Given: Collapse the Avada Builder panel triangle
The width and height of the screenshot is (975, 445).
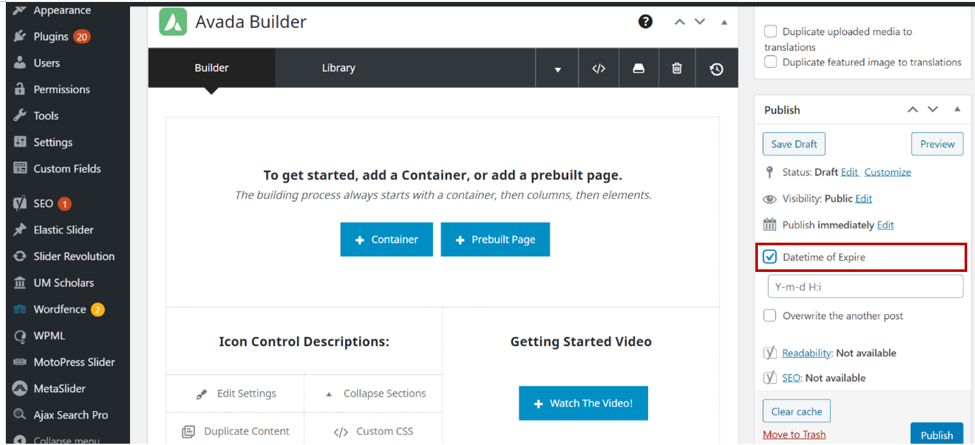Looking at the screenshot, I should (x=724, y=22).
